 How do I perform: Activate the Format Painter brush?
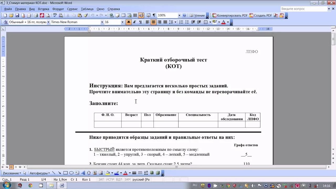click(86, 15)
